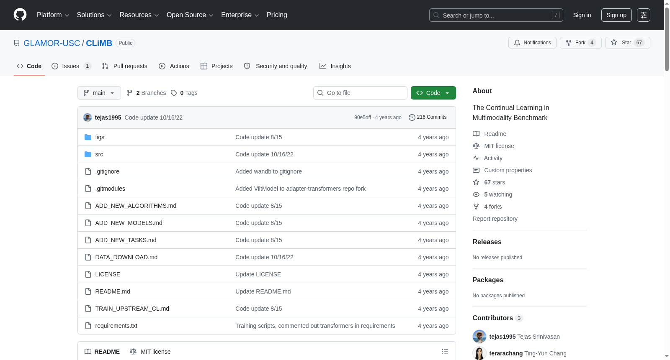Click the Go to file search box
This screenshot has width=670, height=360.
[360, 93]
